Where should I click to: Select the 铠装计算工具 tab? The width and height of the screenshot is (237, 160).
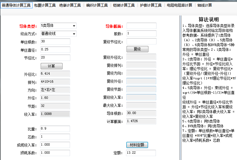124,5
